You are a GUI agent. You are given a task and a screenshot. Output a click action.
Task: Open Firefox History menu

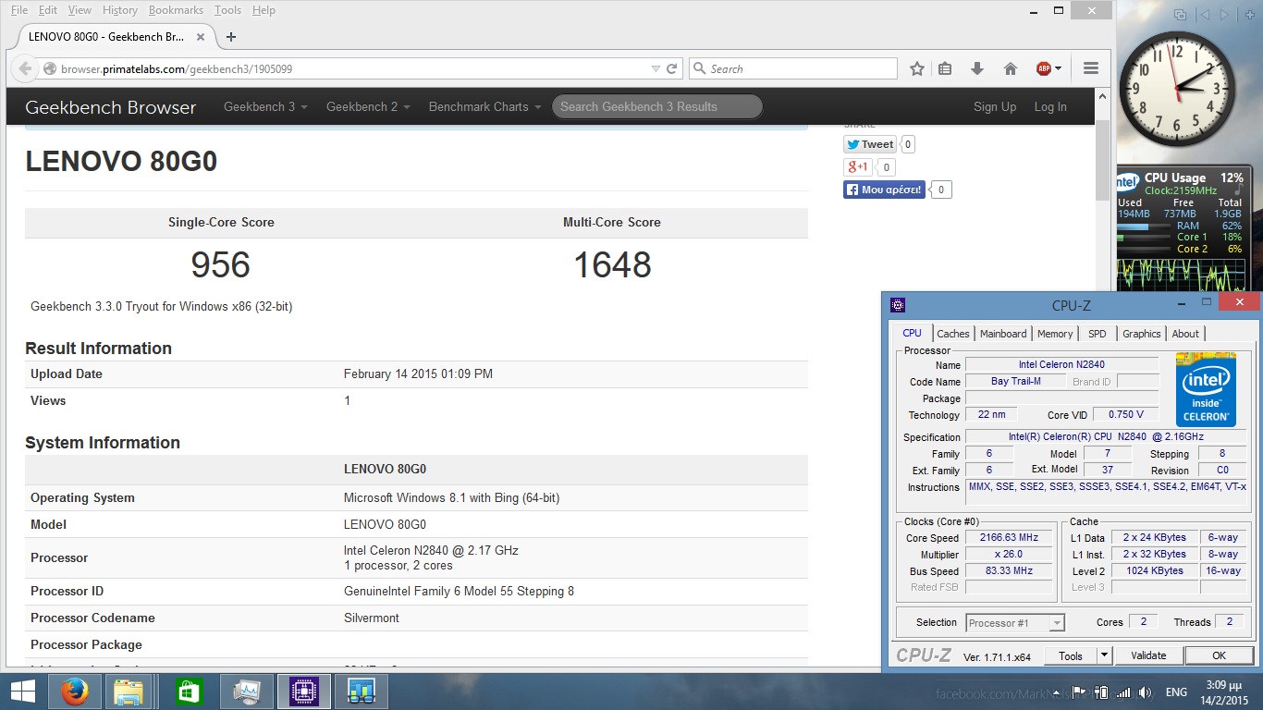point(120,10)
